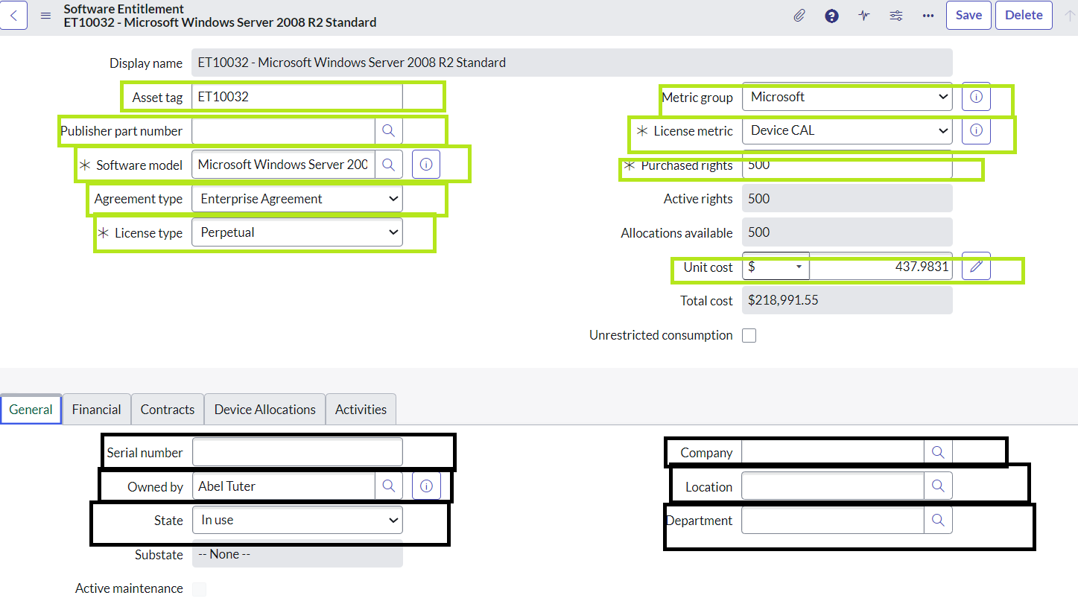Delete the software entitlement record
This screenshot has height=604, width=1078.
1024,15
